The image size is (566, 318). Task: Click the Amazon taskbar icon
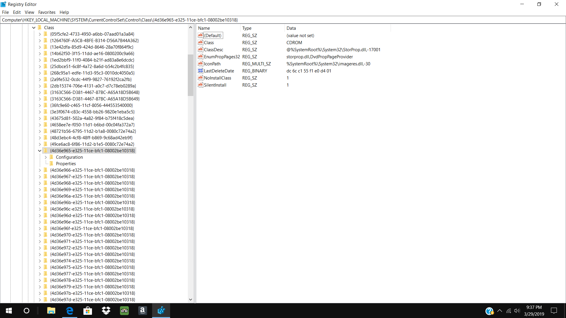click(x=142, y=311)
